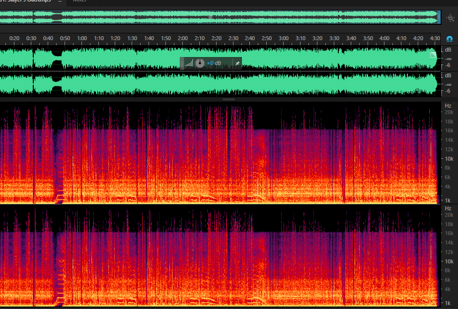458x309 pixels.
Task: Click the fade-out handle on the upper waveform
Action: click(x=433, y=54)
